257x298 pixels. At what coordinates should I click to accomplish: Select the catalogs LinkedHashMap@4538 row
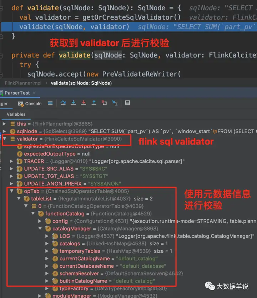(128, 244)
